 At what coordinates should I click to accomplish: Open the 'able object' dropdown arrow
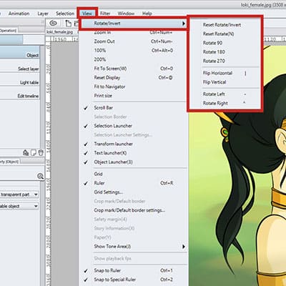point(36,206)
